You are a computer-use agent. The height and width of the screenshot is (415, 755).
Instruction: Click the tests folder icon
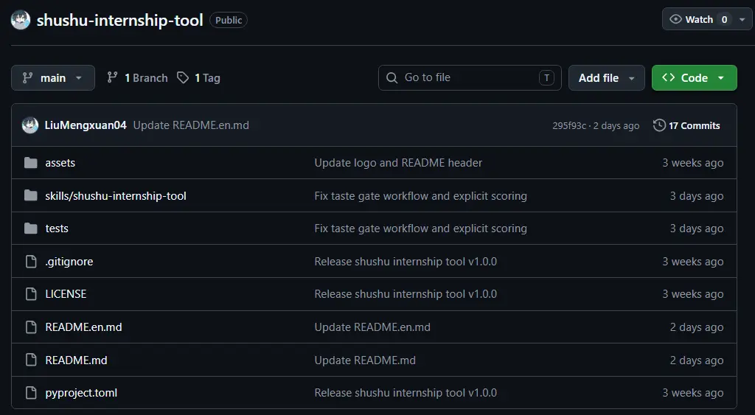click(31, 229)
